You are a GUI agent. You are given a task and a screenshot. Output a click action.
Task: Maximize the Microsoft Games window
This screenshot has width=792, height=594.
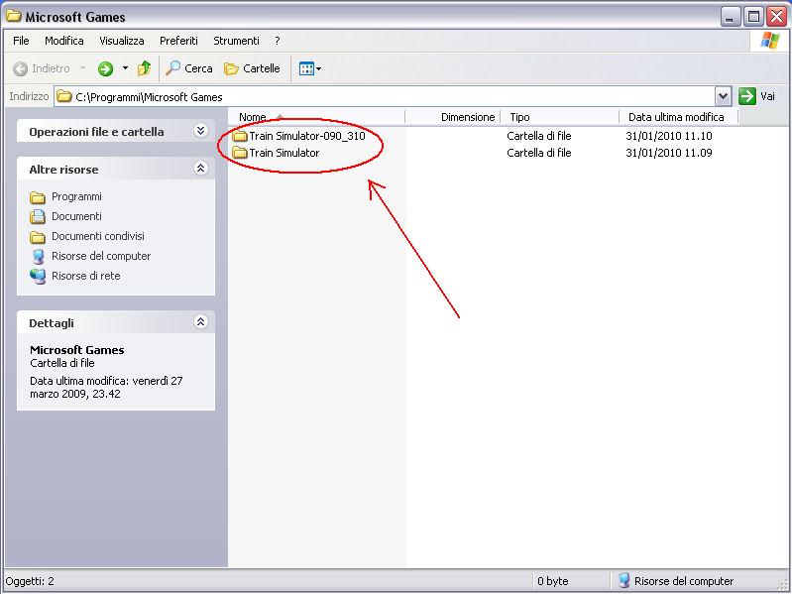point(753,17)
